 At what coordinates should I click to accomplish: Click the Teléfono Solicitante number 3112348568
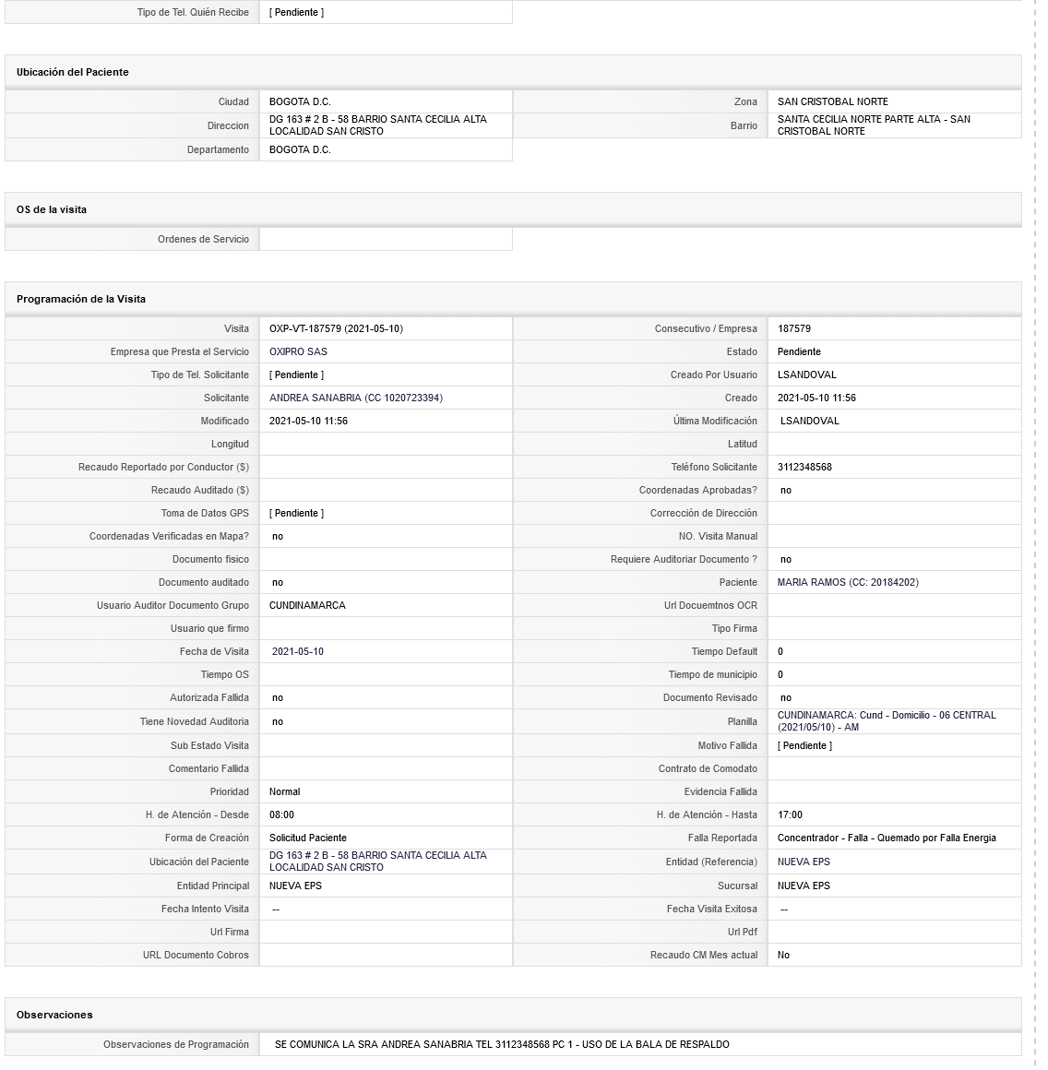pyautogui.click(x=804, y=468)
